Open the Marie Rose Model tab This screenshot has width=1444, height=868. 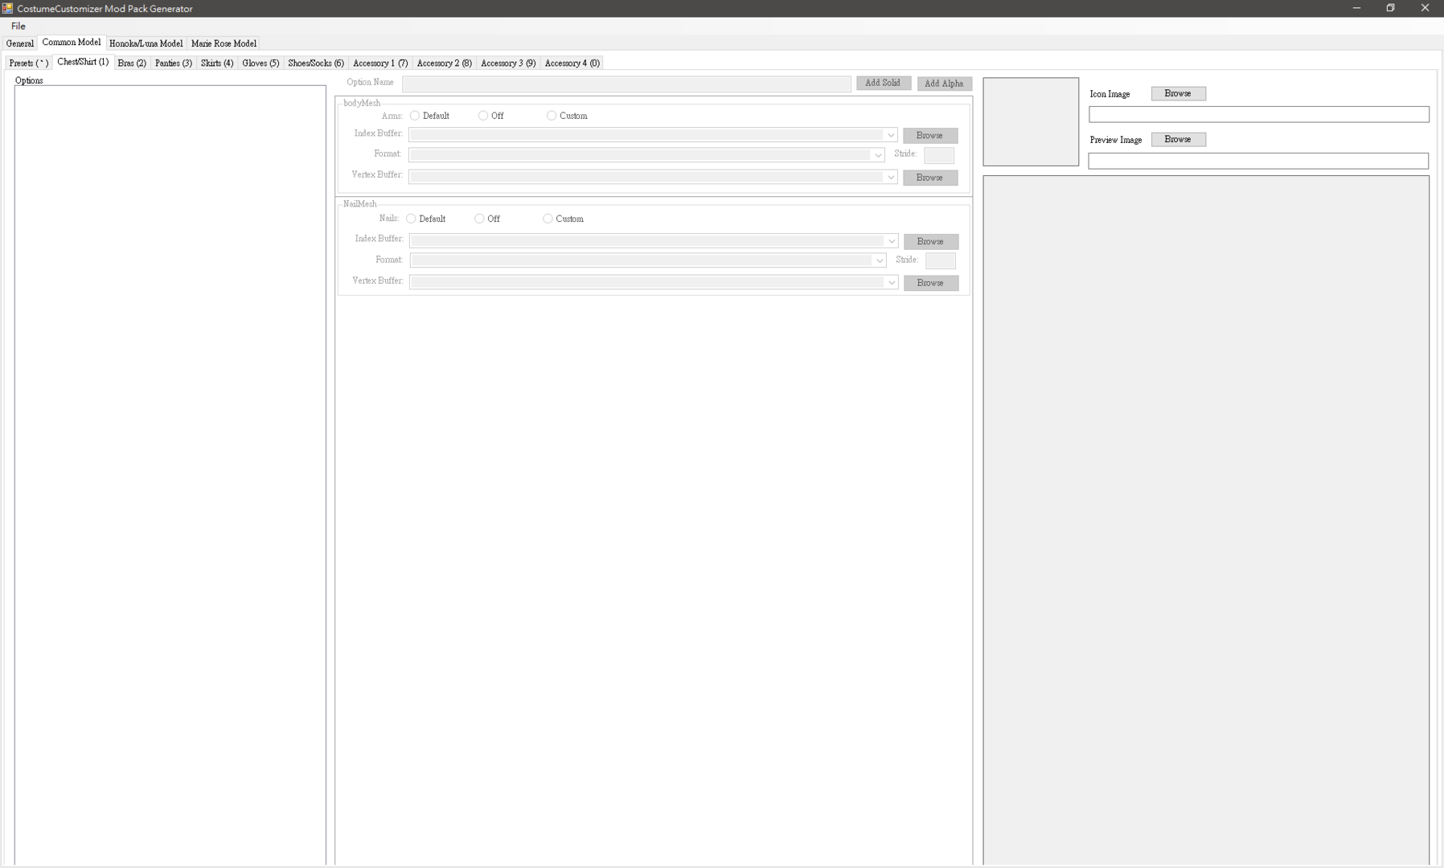click(224, 43)
